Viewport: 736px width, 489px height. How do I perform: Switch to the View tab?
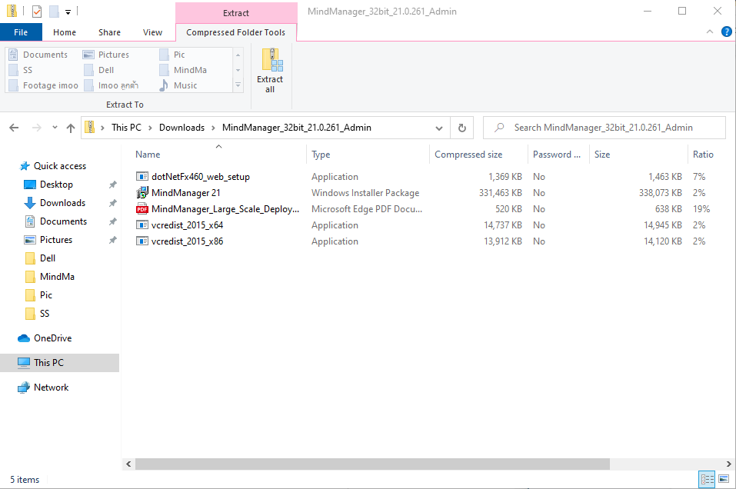152,32
